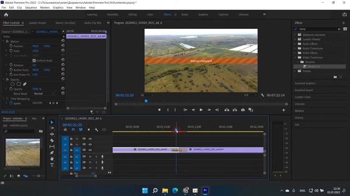Open Blend Mode dropdown Normal
The width and height of the screenshot is (350, 196).
[44, 94]
